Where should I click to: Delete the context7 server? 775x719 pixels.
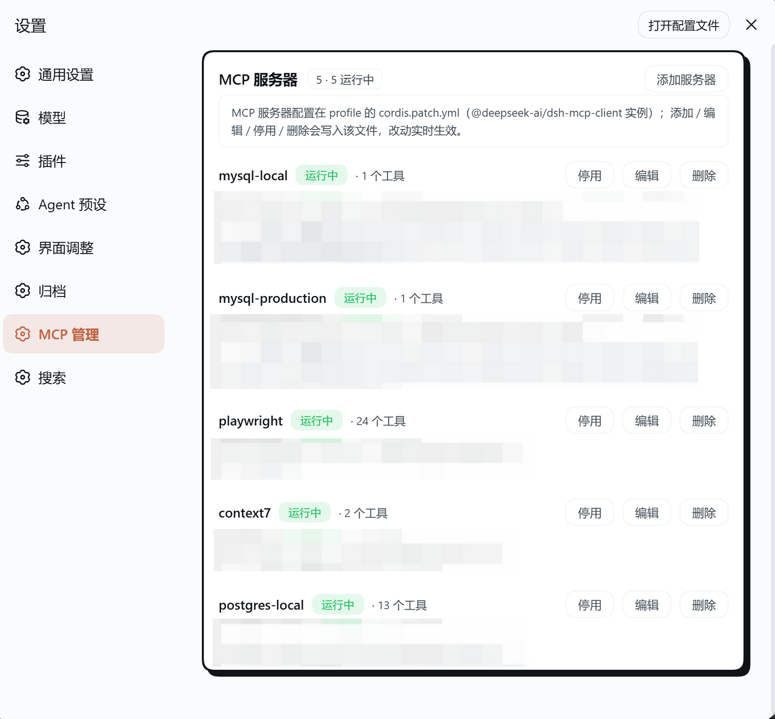click(704, 513)
